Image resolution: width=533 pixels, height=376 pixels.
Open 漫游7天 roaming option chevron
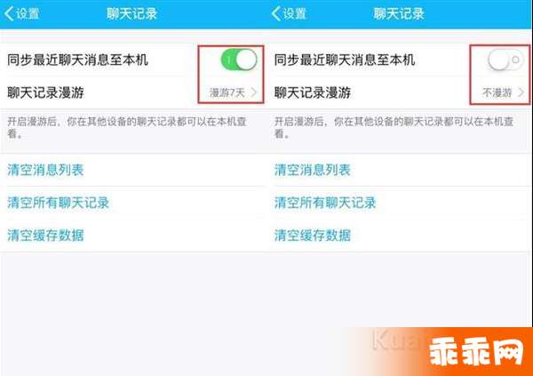254,92
